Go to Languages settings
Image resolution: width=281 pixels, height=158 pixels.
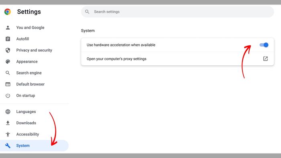coord(26,111)
